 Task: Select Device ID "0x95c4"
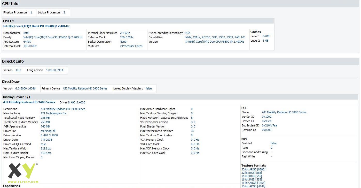pyautogui.click(x=266, y=121)
